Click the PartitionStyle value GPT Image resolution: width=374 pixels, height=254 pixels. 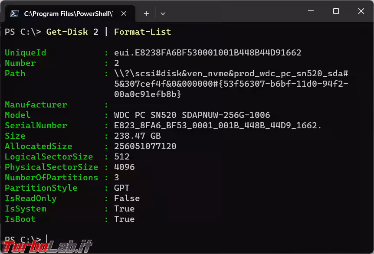(121, 188)
